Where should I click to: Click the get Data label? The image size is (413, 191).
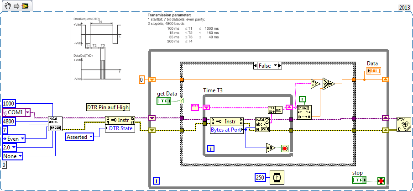(x=167, y=93)
